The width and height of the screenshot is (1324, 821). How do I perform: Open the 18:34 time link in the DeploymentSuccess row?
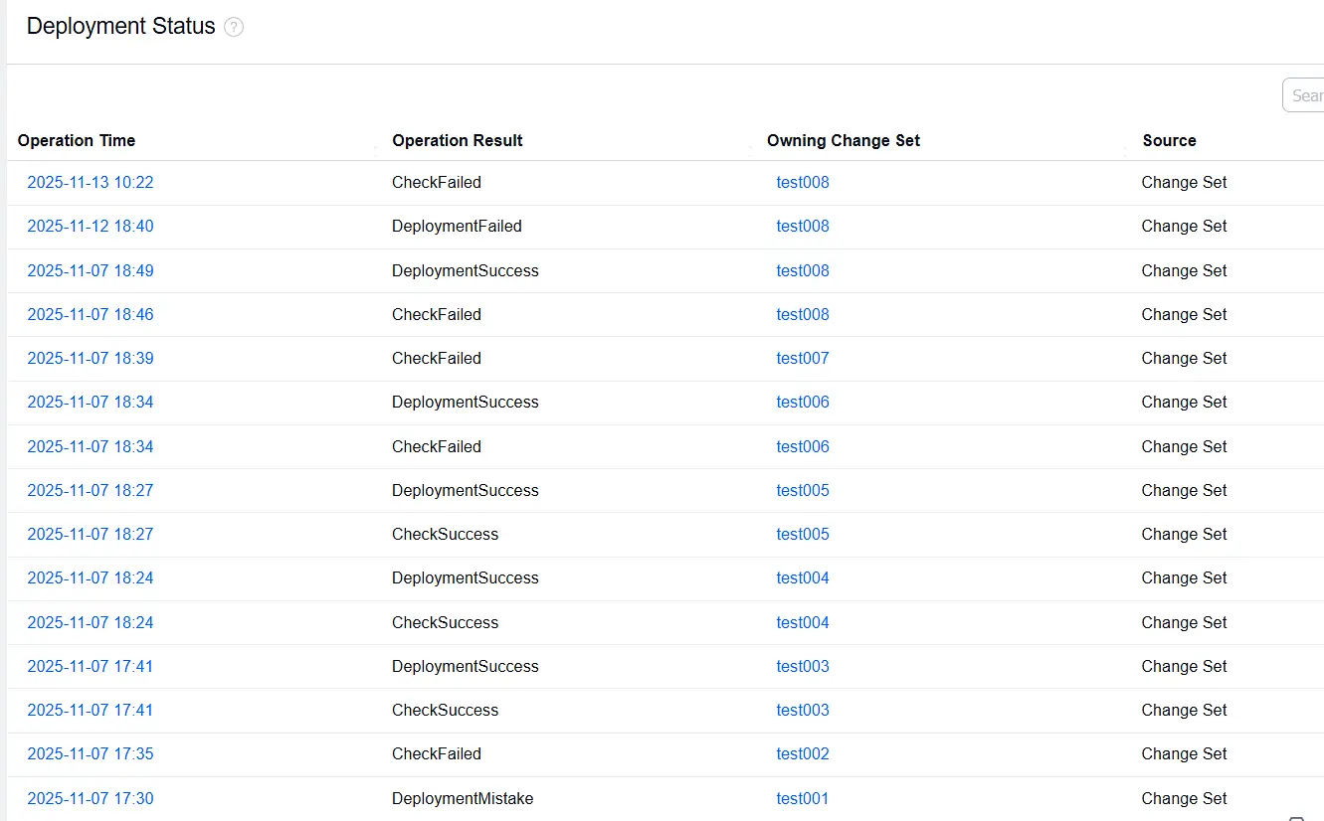(x=91, y=403)
